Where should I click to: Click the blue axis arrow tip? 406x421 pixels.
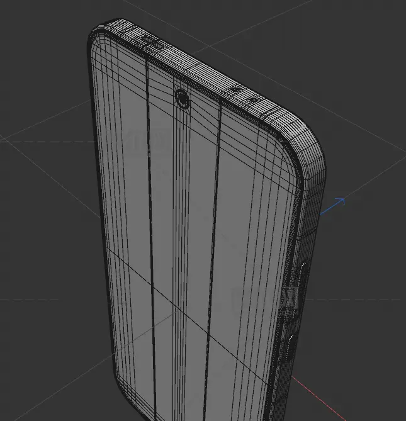(x=342, y=201)
